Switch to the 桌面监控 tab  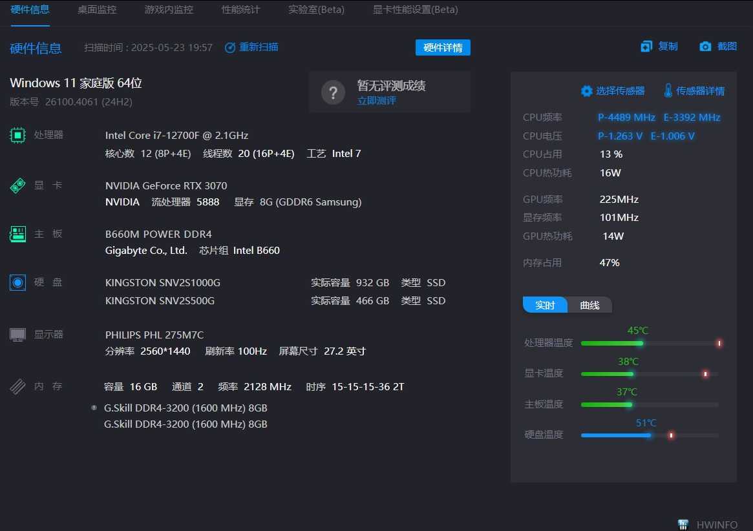coord(97,10)
